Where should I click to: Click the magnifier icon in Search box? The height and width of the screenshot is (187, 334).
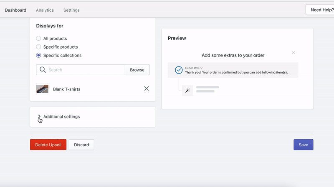[x=43, y=70]
